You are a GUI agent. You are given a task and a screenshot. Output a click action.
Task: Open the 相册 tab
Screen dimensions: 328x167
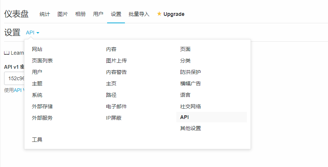80,14
